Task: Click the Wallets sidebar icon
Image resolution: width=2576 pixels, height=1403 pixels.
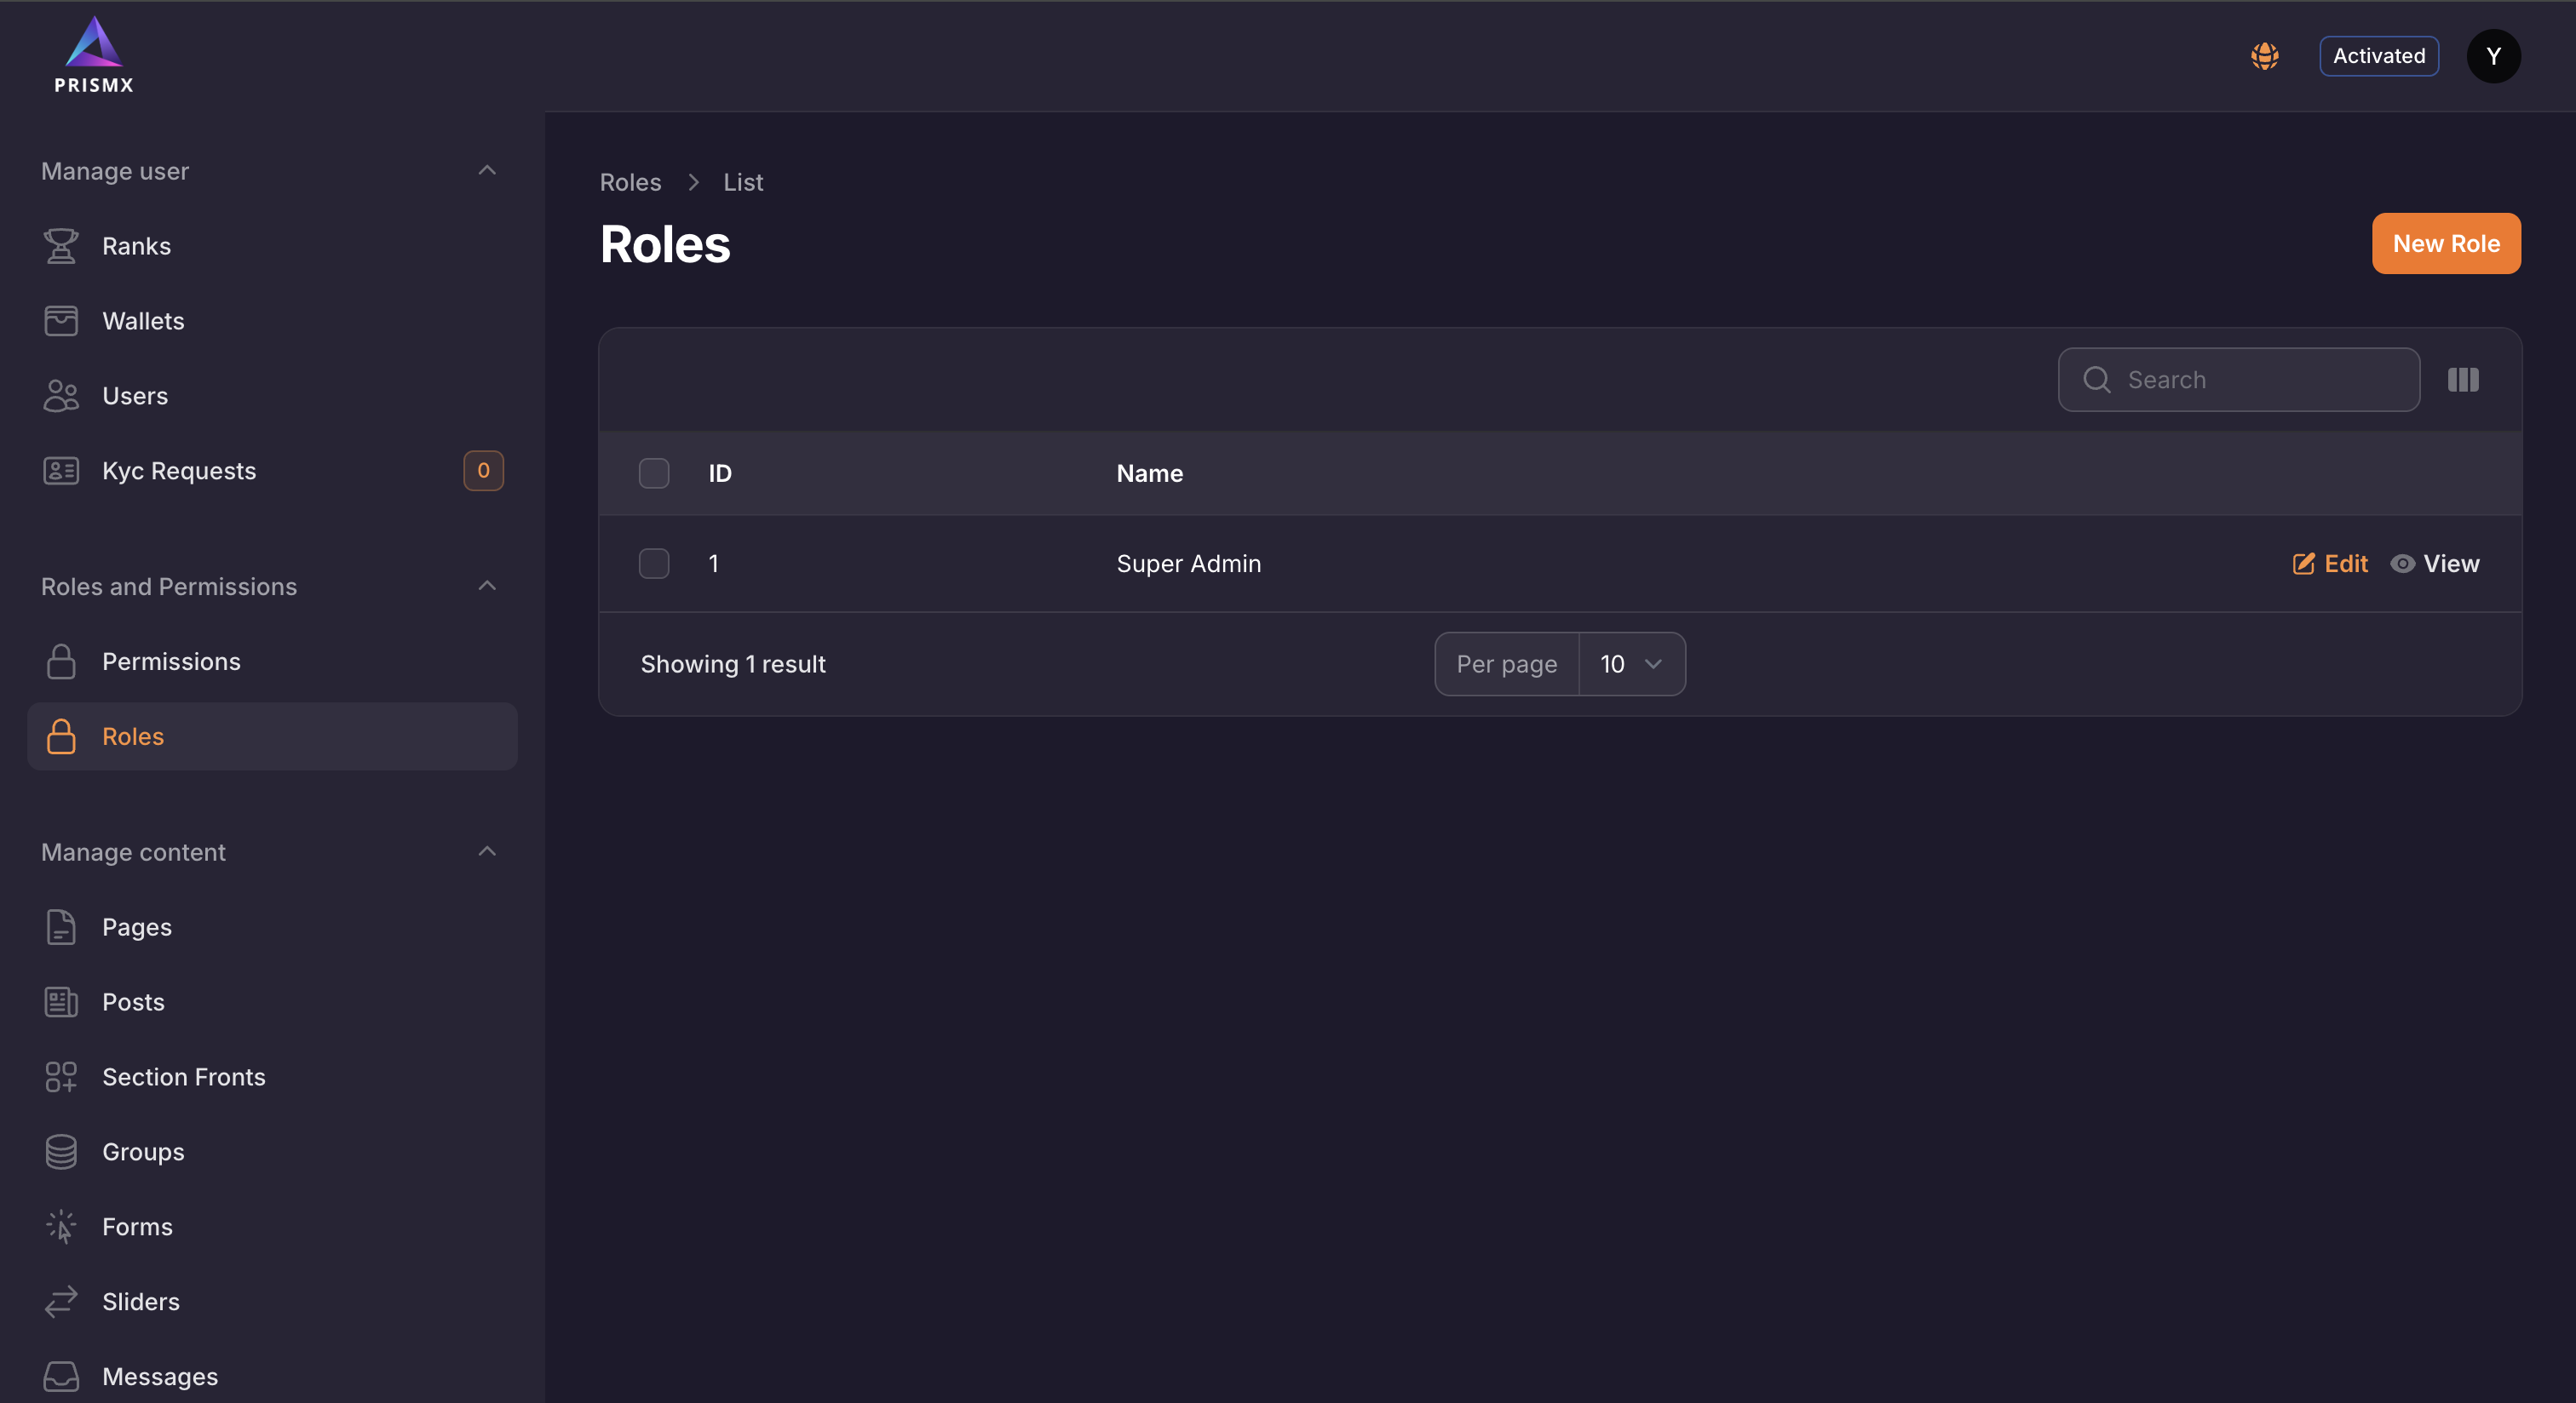Action: click(x=61, y=321)
